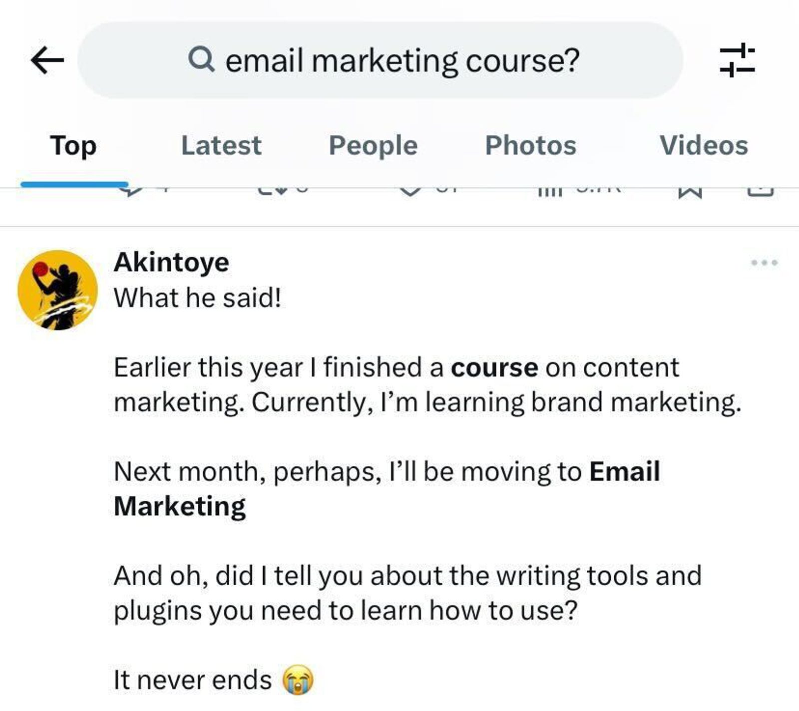Focus the 'email marketing course?' search field
The height and width of the screenshot is (711, 799).
pyautogui.click(x=402, y=60)
